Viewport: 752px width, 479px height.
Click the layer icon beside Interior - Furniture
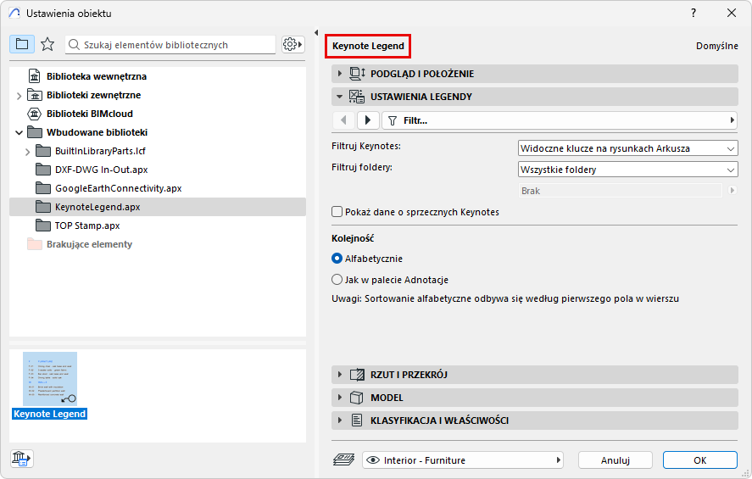click(x=343, y=460)
